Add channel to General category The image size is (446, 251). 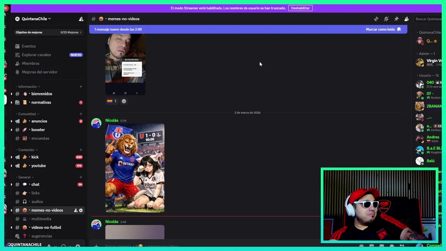[81, 177]
